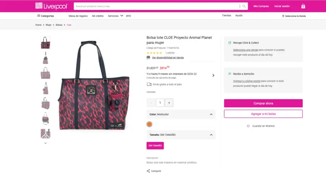326x176 pixels.
Task: Click the Liverpool logo
Action: [x=52, y=6]
